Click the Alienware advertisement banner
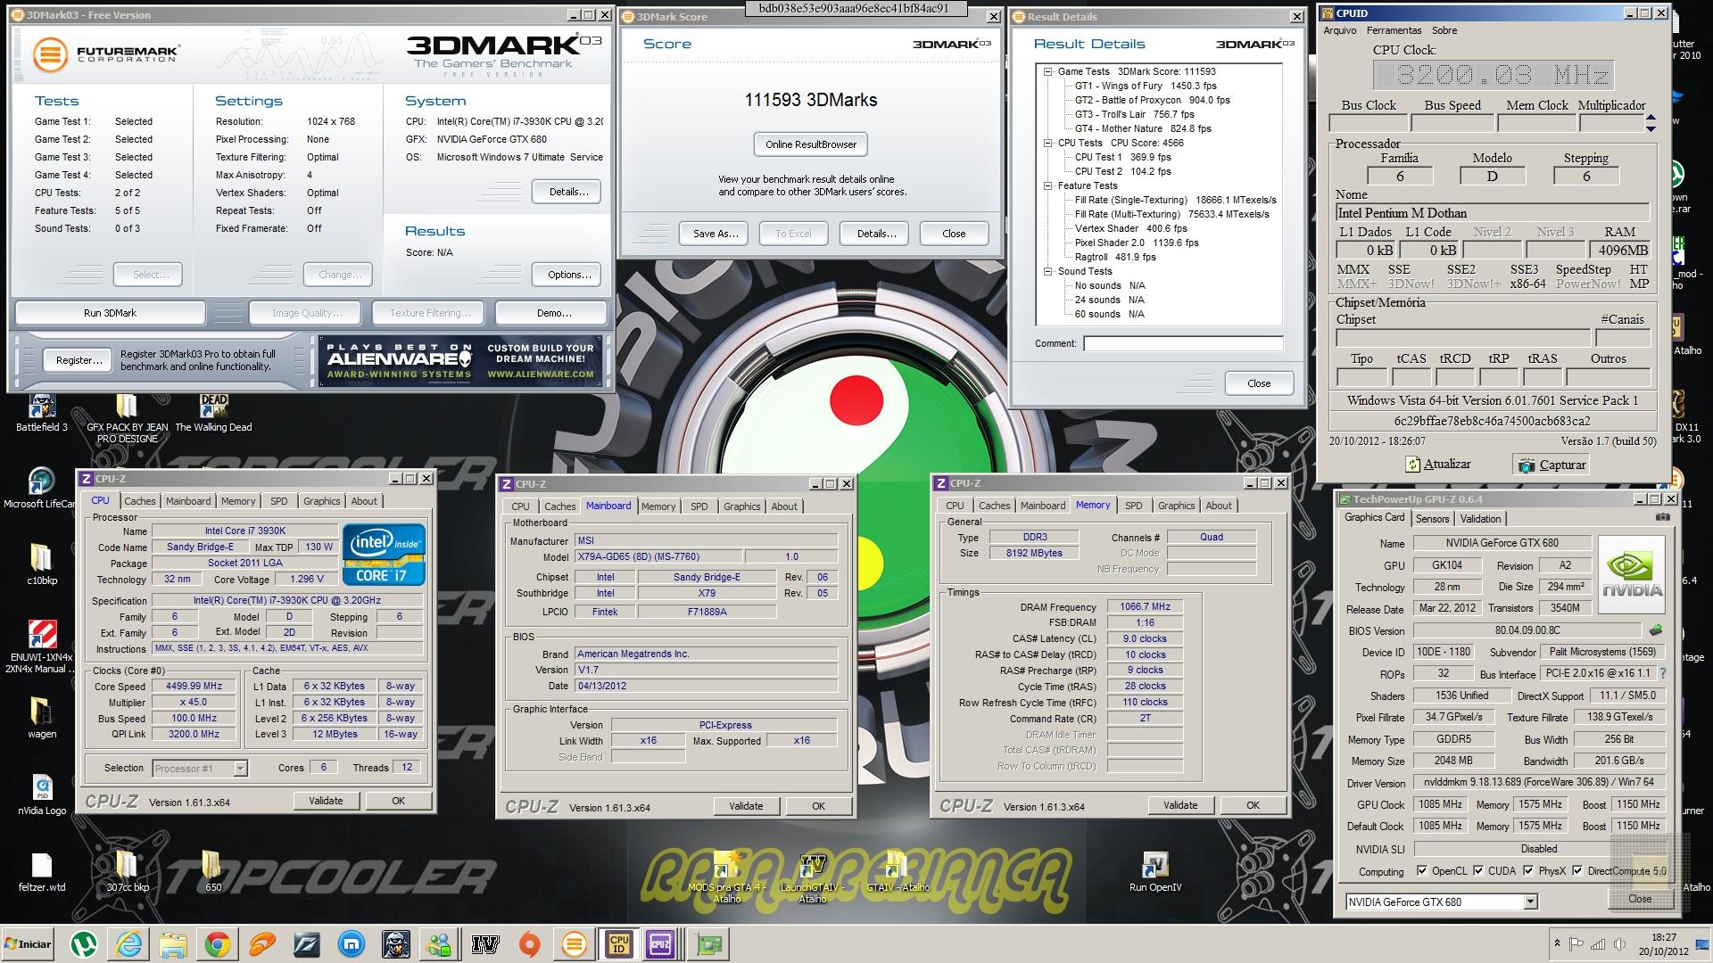This screenshot has height=963, width=1713. pos(460,360)
